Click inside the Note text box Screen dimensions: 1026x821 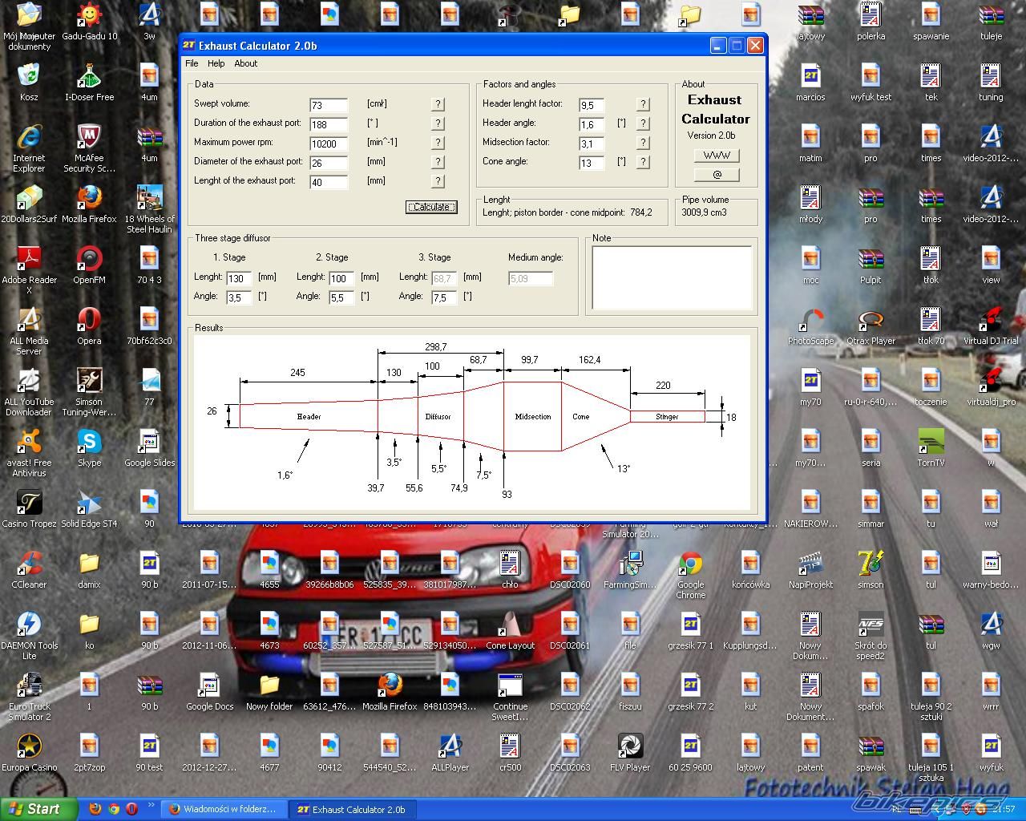tap(672, 277)
